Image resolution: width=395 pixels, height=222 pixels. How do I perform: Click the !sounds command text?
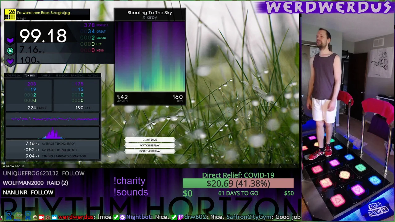tap(131, 192)
